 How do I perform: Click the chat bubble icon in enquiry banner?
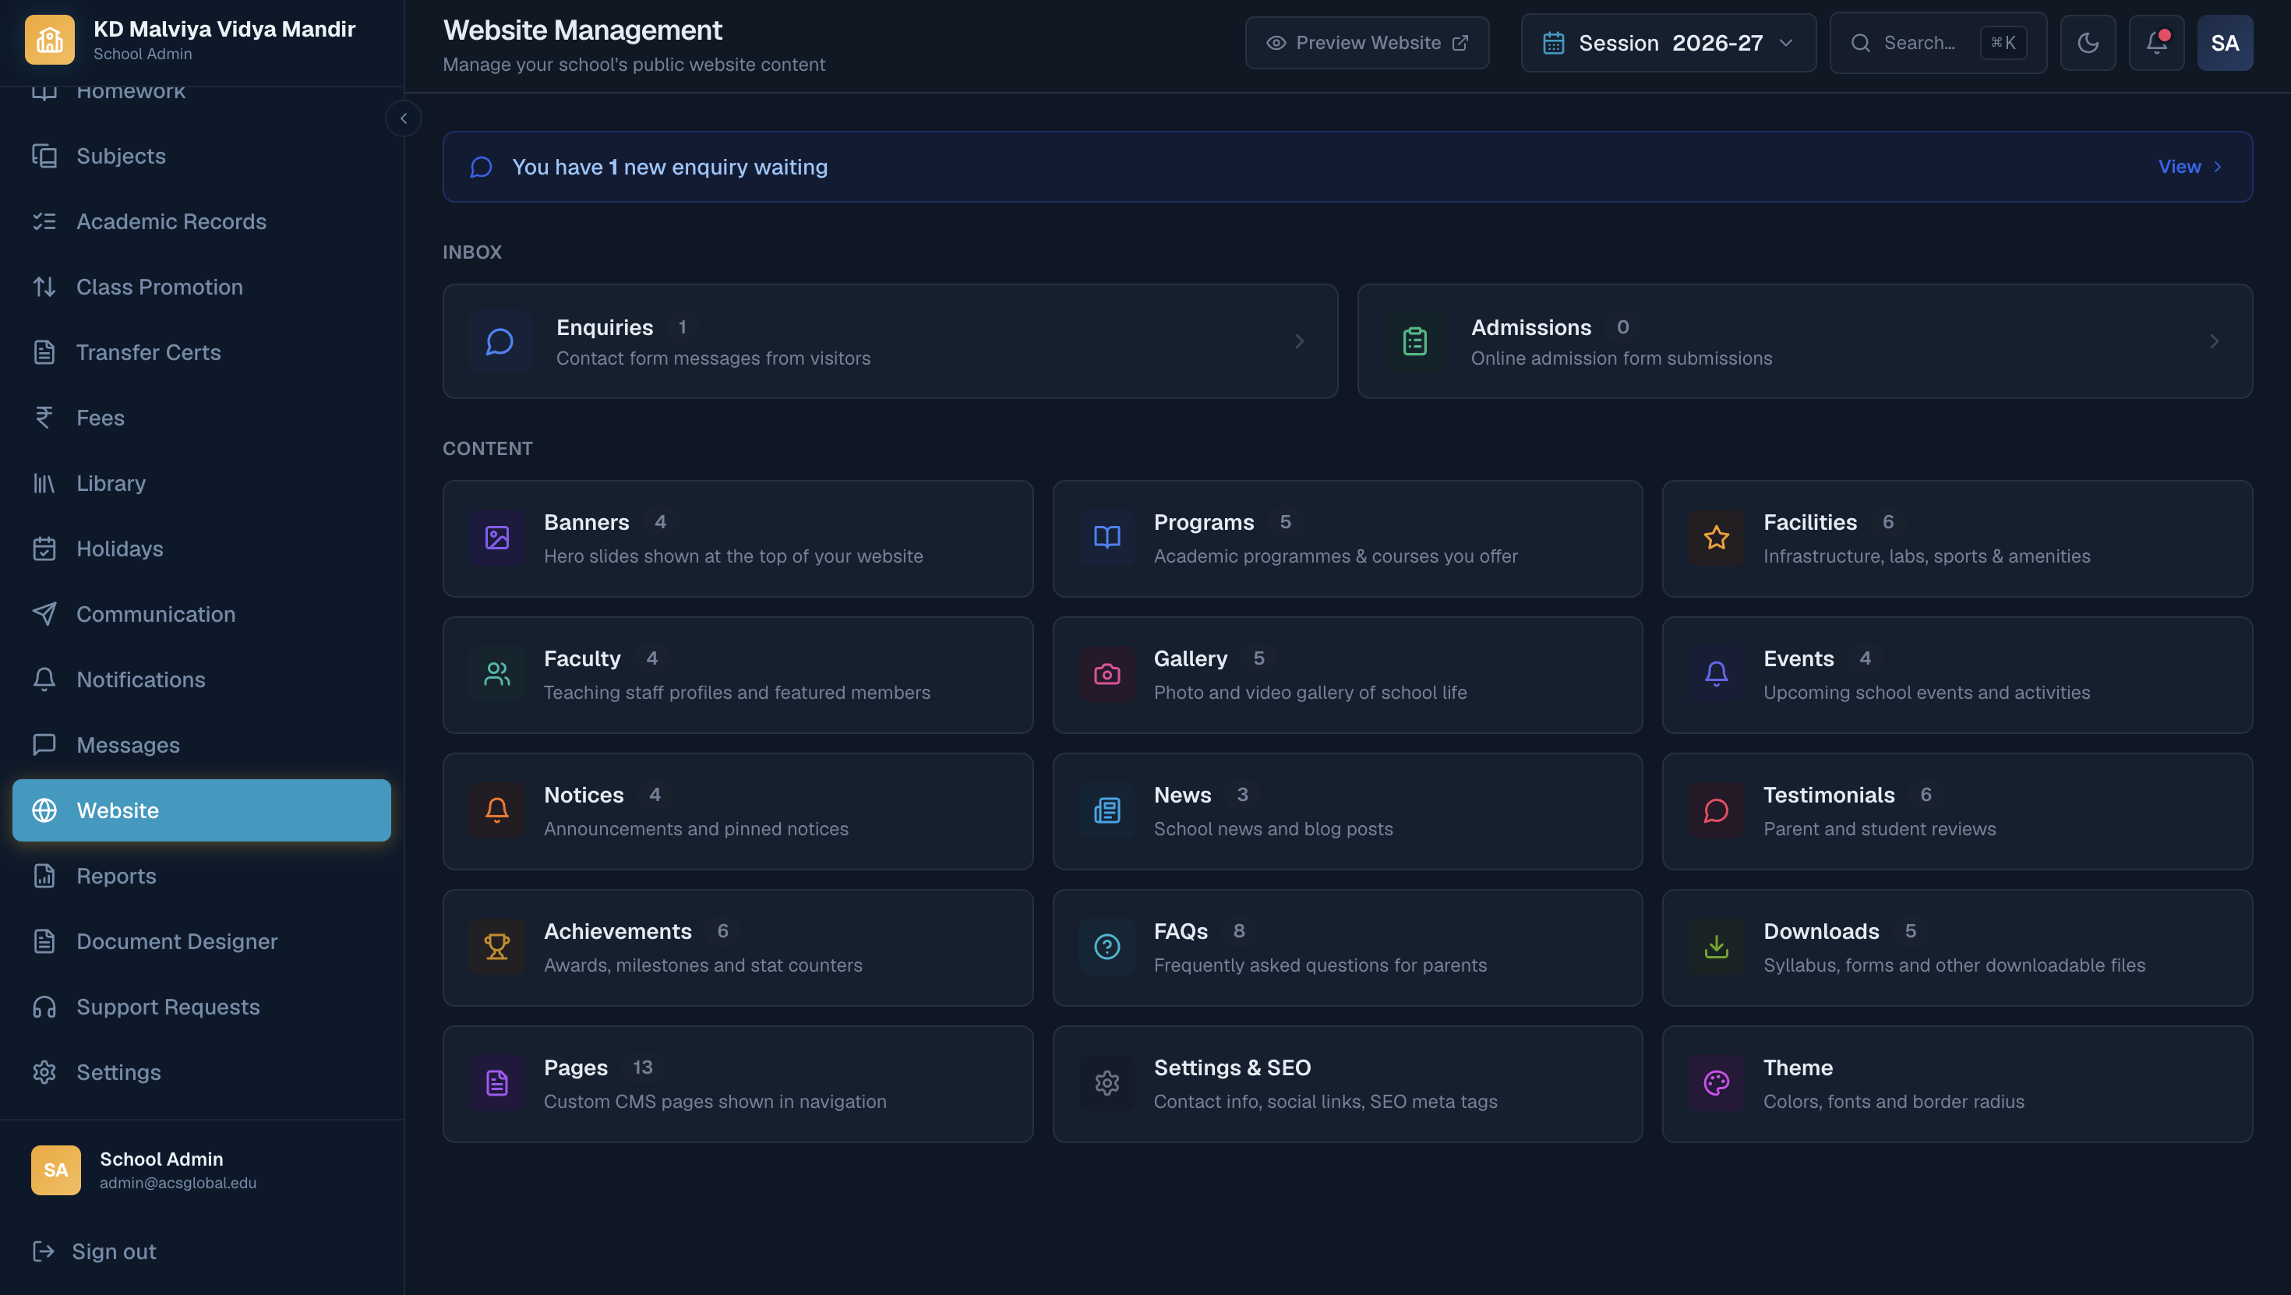[481, 168]
